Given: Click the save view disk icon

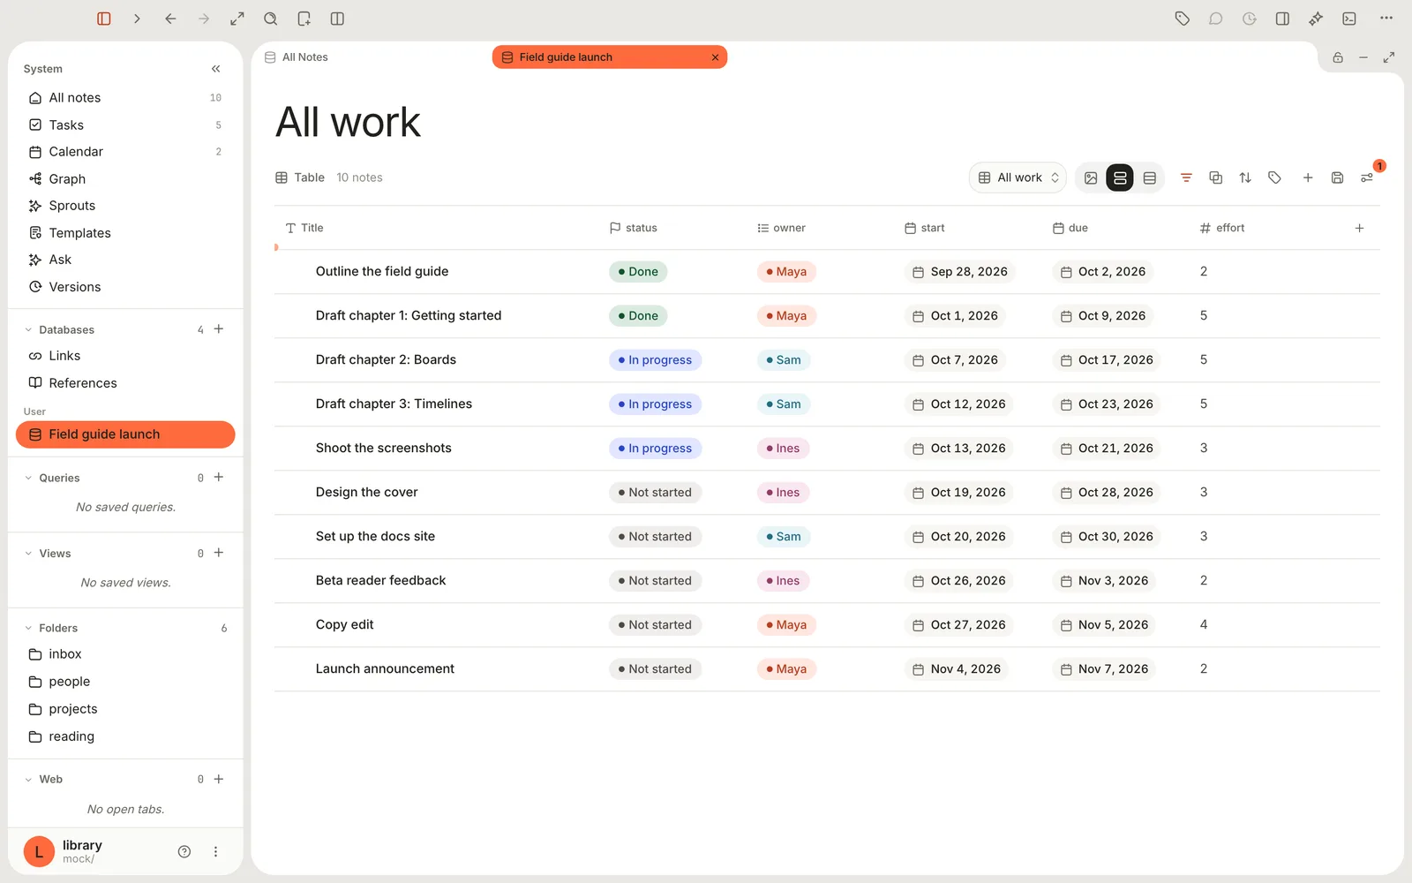Looking at the screenshot, I should tap(1337, 177).
